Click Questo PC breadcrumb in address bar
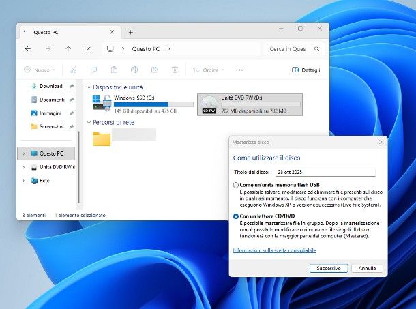This screenshot has height=309, width=416. [x=146, y=49]
